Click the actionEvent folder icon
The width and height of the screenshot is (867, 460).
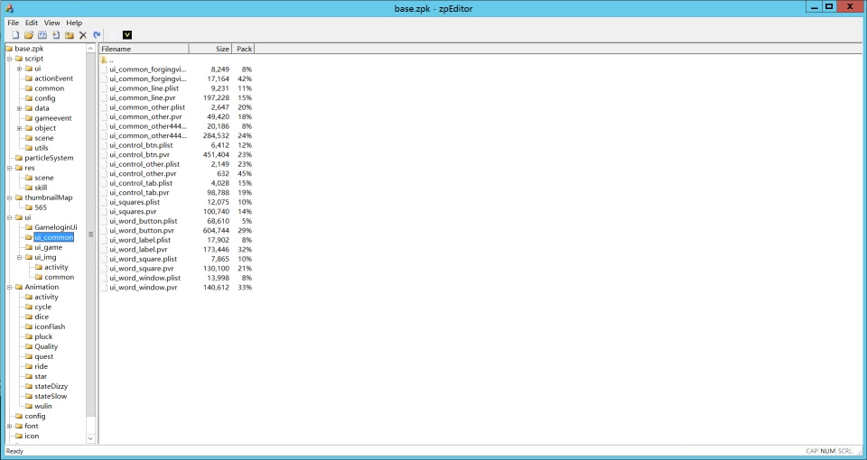pos(29,78)
